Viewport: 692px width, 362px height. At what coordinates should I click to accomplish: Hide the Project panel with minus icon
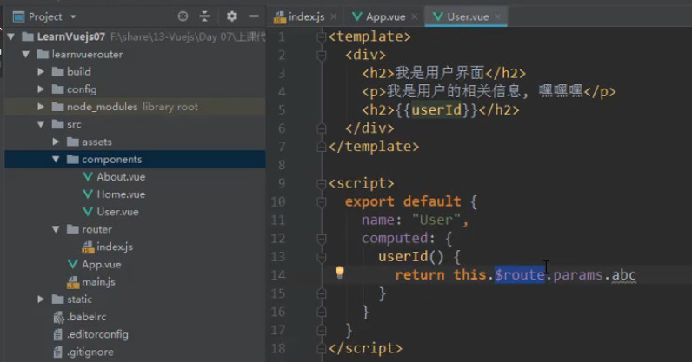pos(254,16)
